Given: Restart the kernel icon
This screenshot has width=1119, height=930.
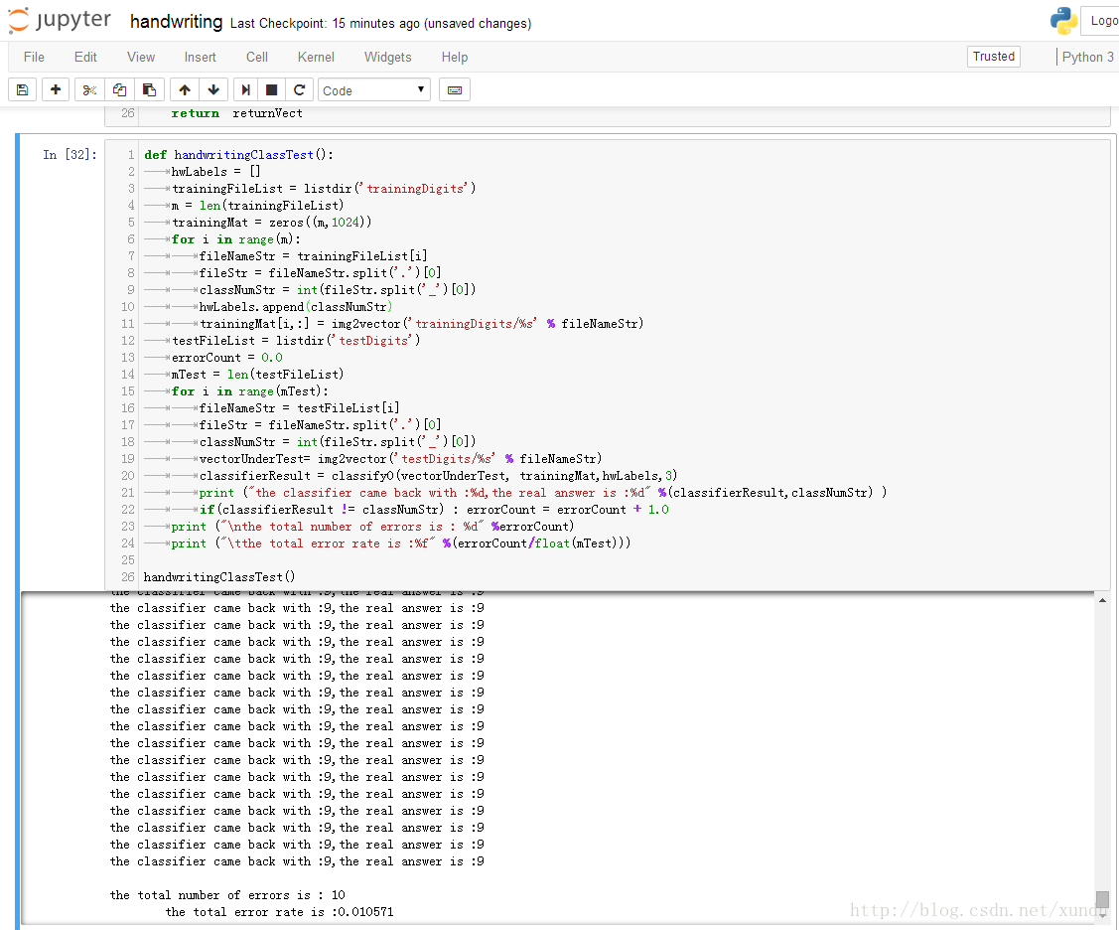Looking at the screenshot, I should point(299,90).
